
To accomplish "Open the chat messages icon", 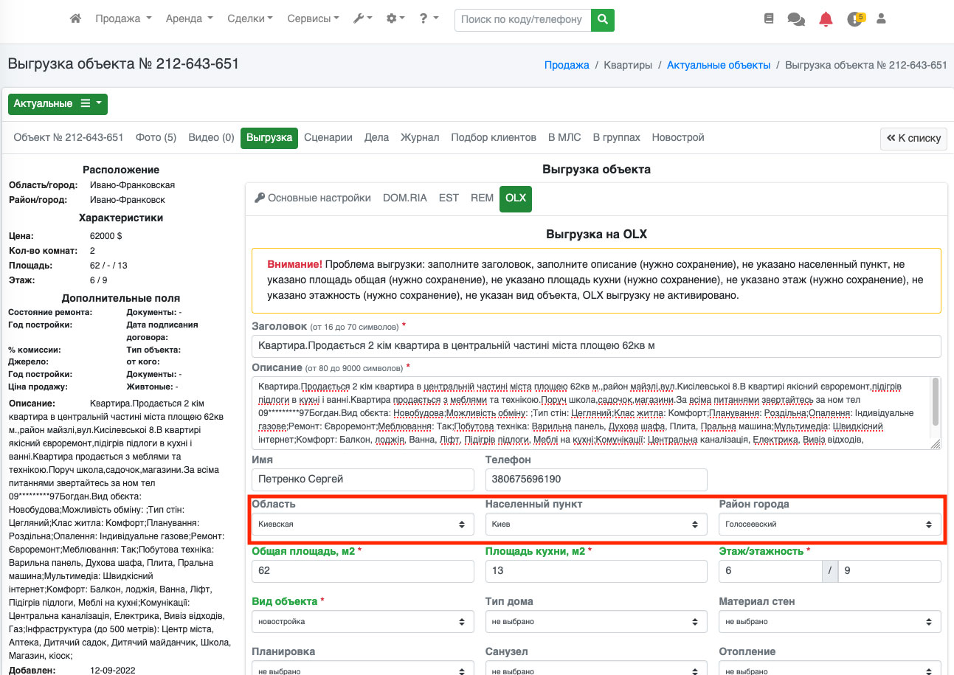I will point(796,19).
